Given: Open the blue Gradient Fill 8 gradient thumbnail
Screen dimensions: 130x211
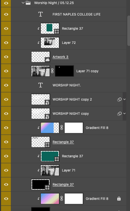Looking at the screenshot, I should point(50,128).
